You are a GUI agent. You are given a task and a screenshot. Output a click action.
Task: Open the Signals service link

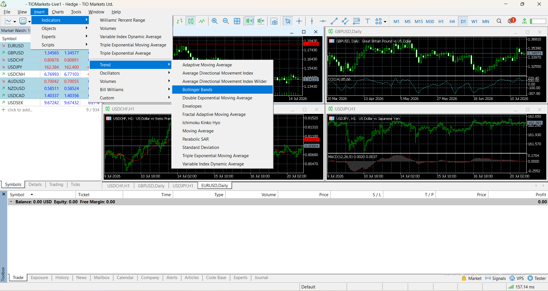pyautogui.click(x=495, y=278)
